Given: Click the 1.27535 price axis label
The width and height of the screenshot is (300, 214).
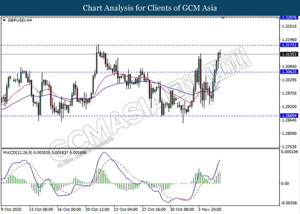Looking at the screenshot, I should 289,147.
